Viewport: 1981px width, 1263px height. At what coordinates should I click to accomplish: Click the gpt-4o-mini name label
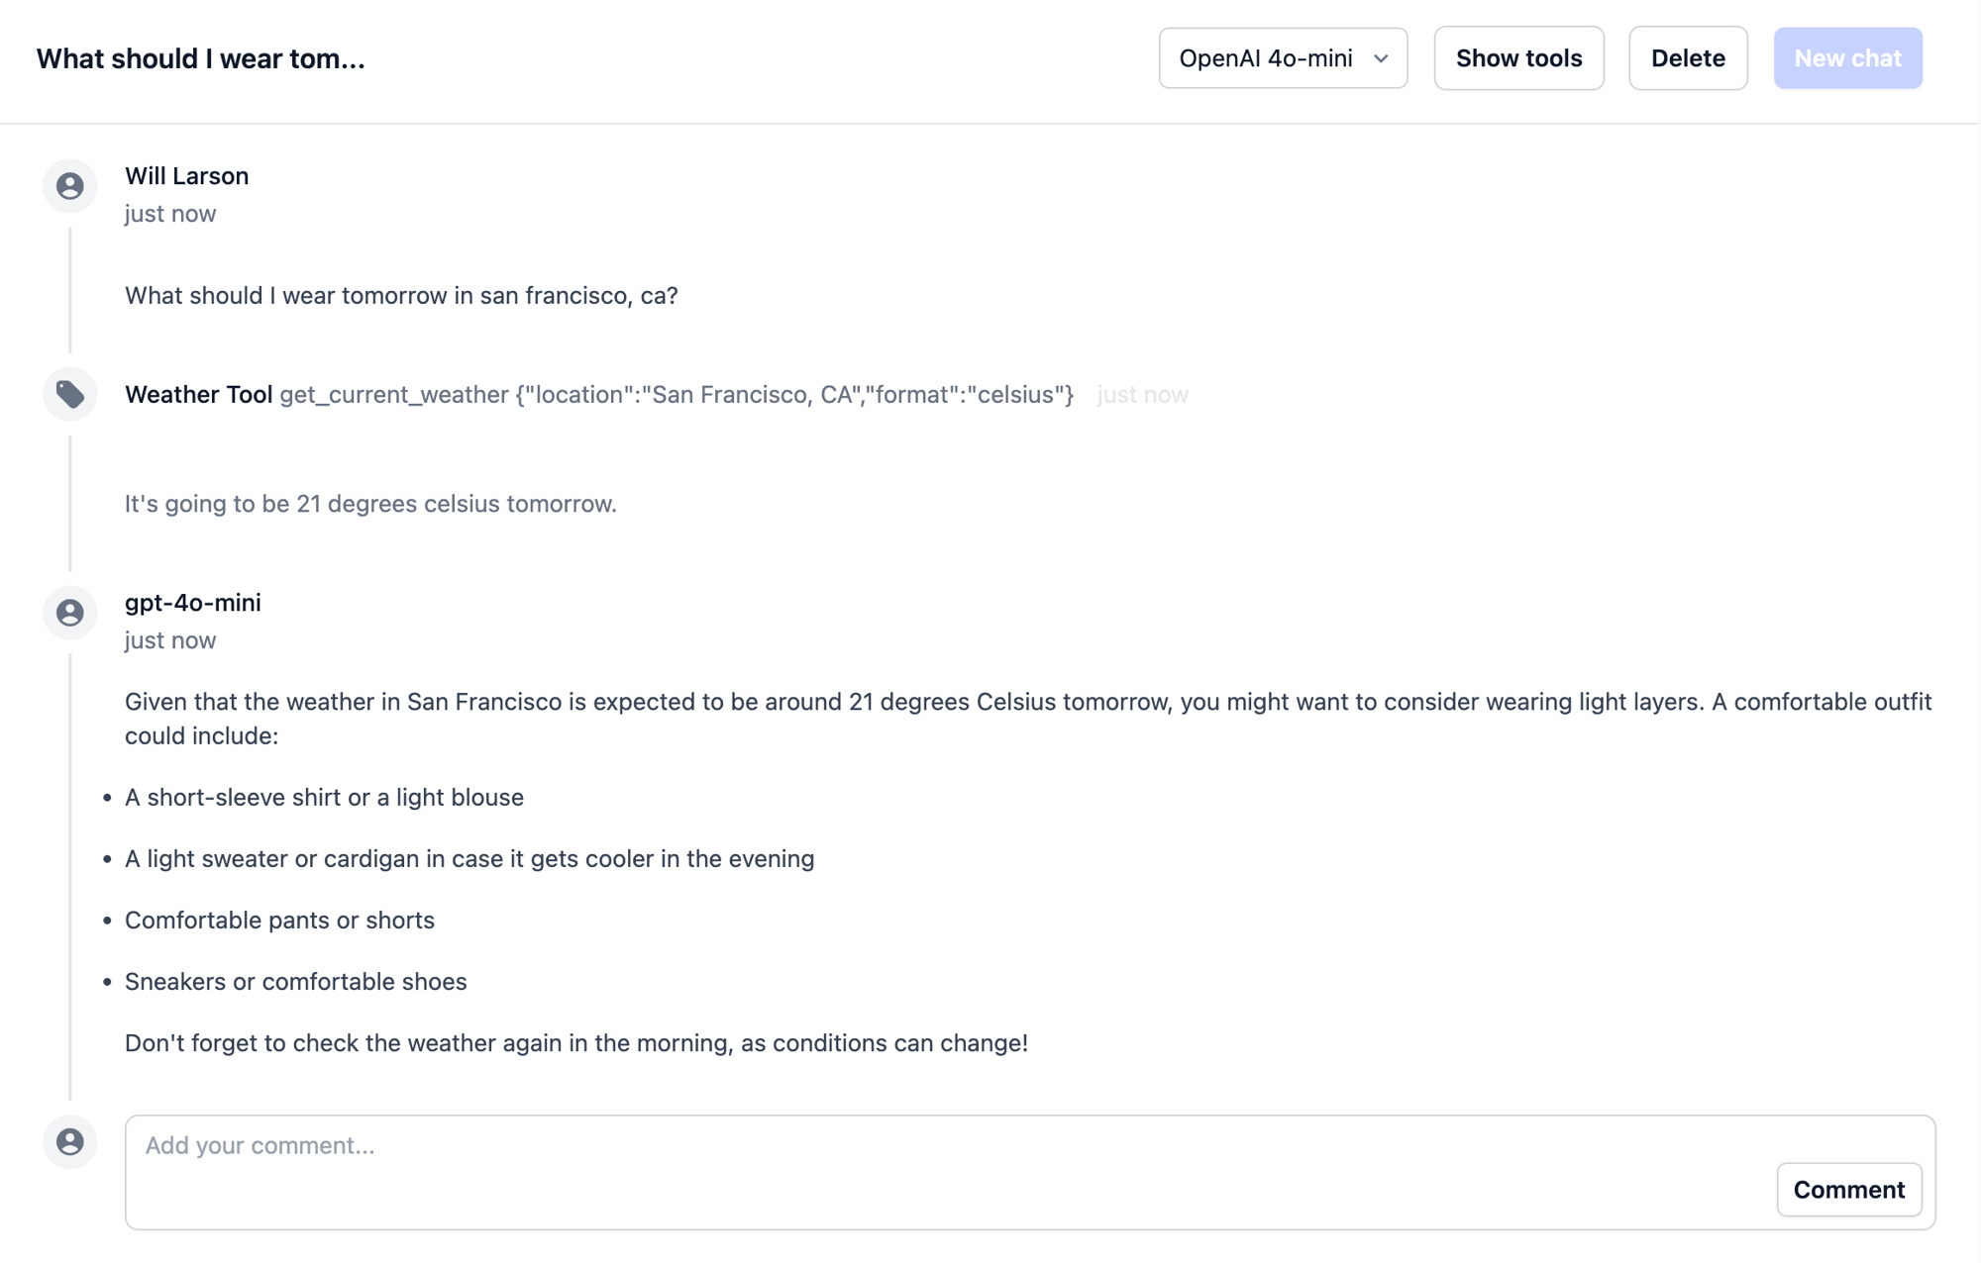192,602
